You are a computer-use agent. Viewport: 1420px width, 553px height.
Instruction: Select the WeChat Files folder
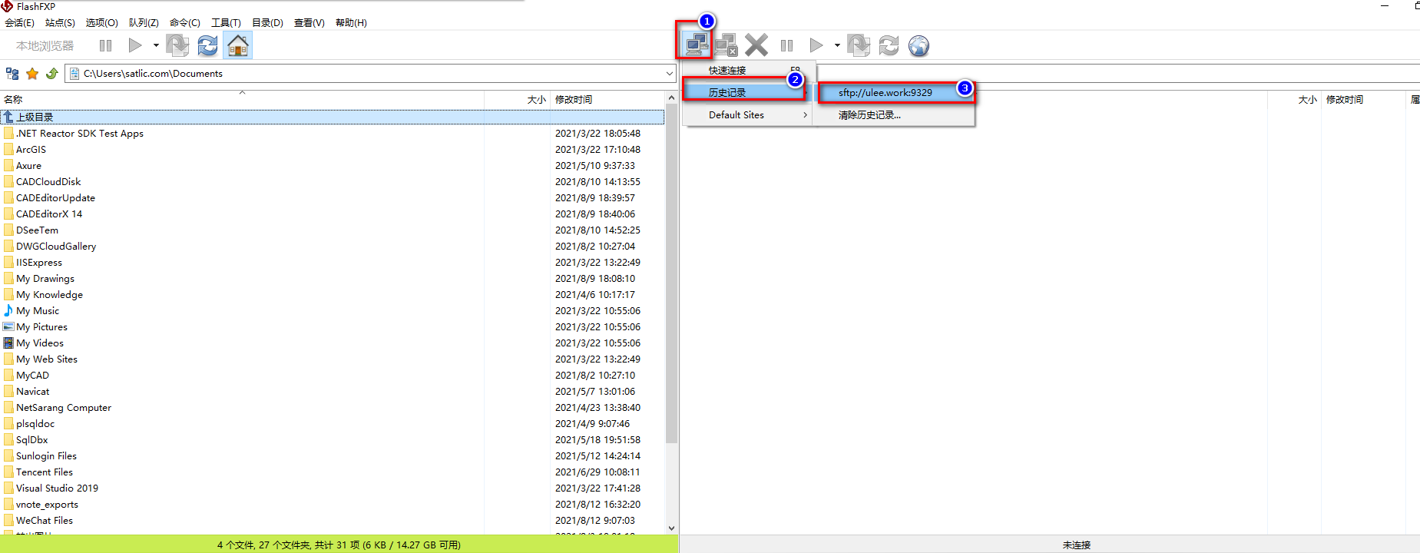45,521
